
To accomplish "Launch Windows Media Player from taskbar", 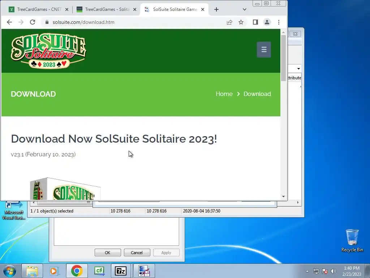I will point(54,271).
